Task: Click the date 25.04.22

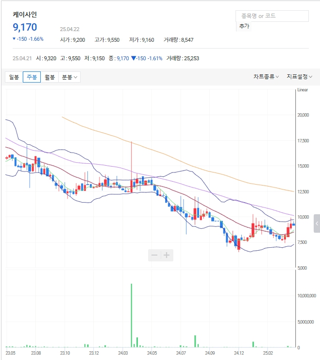Action: [69, 29]
